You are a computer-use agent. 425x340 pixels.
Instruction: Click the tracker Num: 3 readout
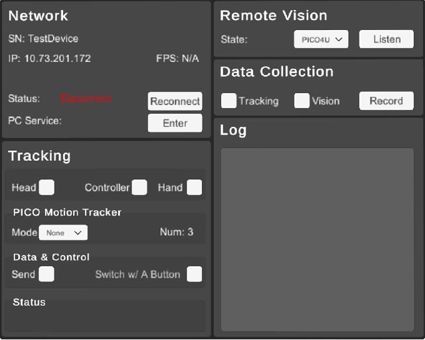click(x=177, y=232)
